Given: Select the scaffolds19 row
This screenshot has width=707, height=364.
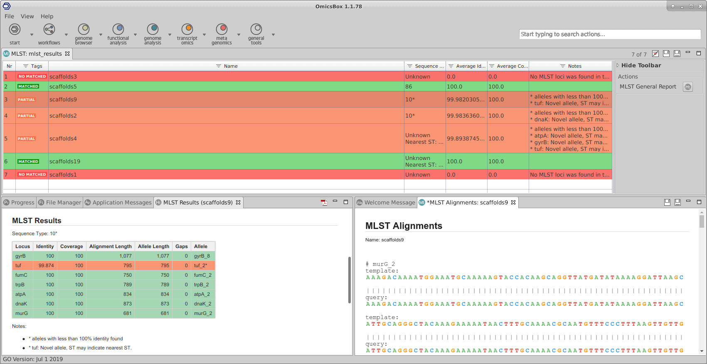Looking at the screenshot, I should click(x=308, y=161).
